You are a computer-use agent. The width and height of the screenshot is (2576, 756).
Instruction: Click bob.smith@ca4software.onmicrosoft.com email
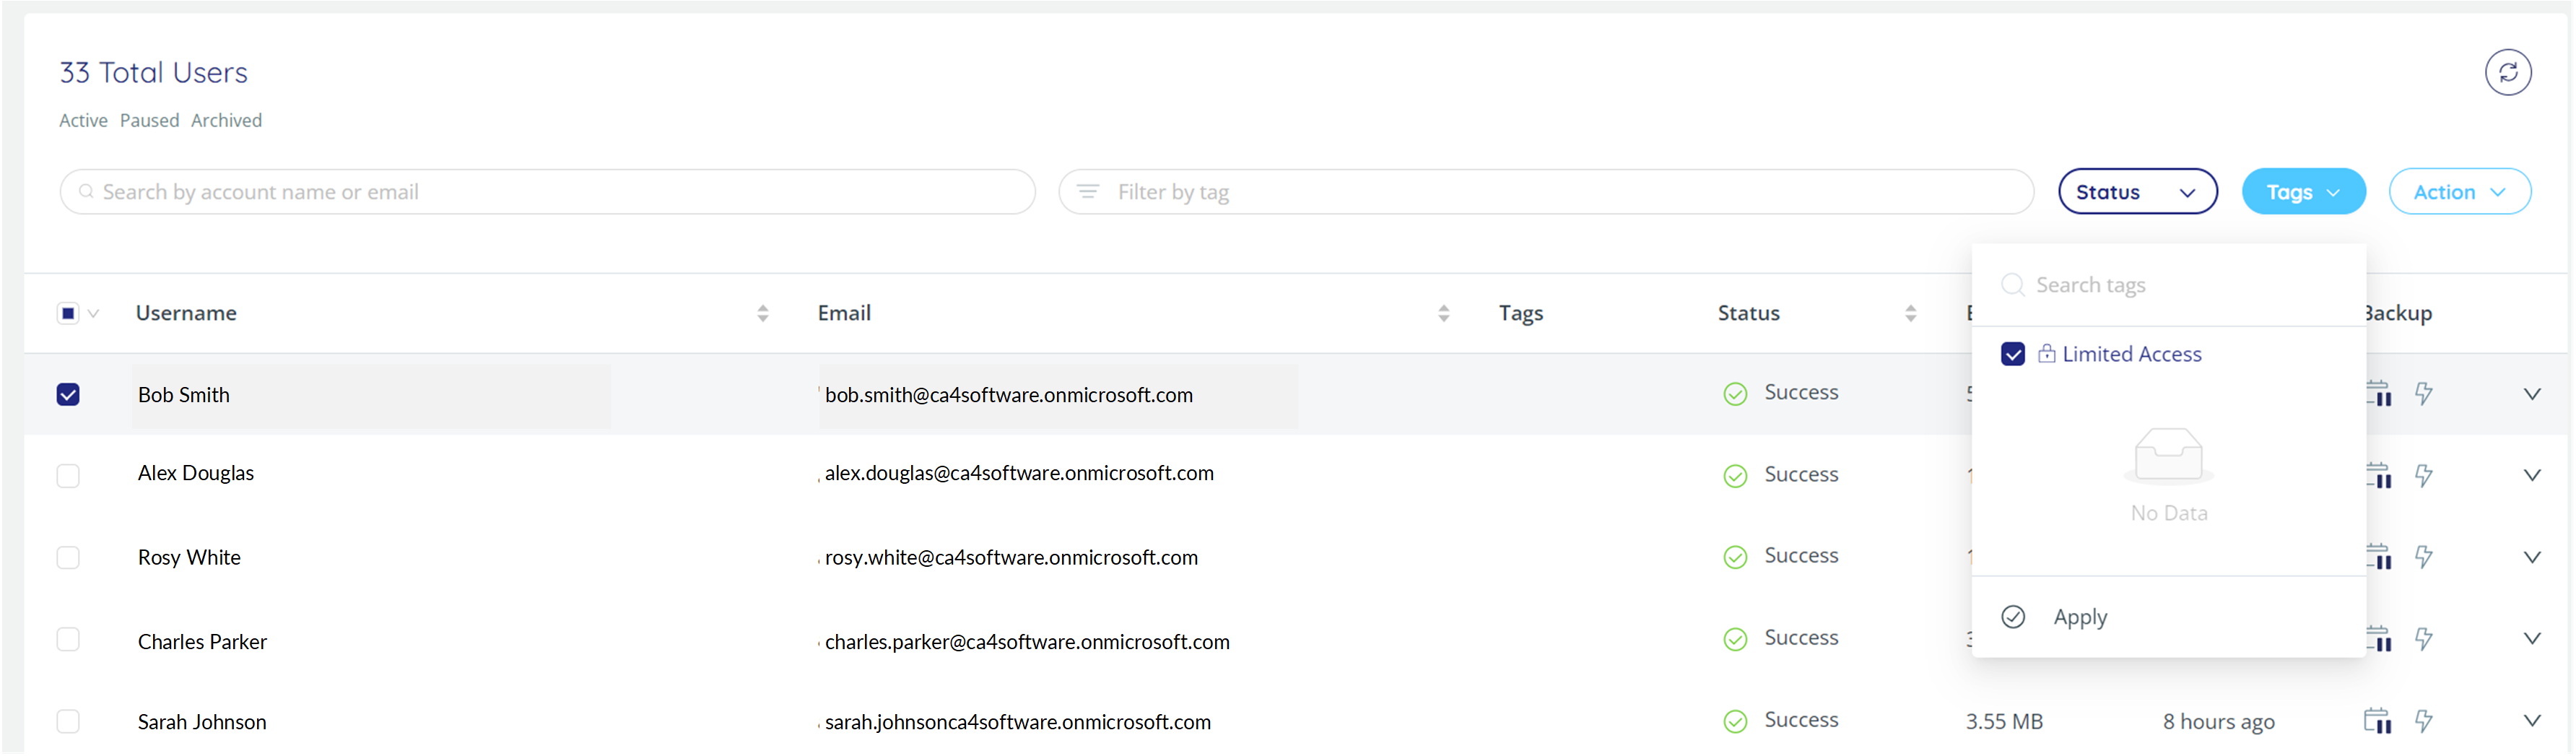[1008, 395]
